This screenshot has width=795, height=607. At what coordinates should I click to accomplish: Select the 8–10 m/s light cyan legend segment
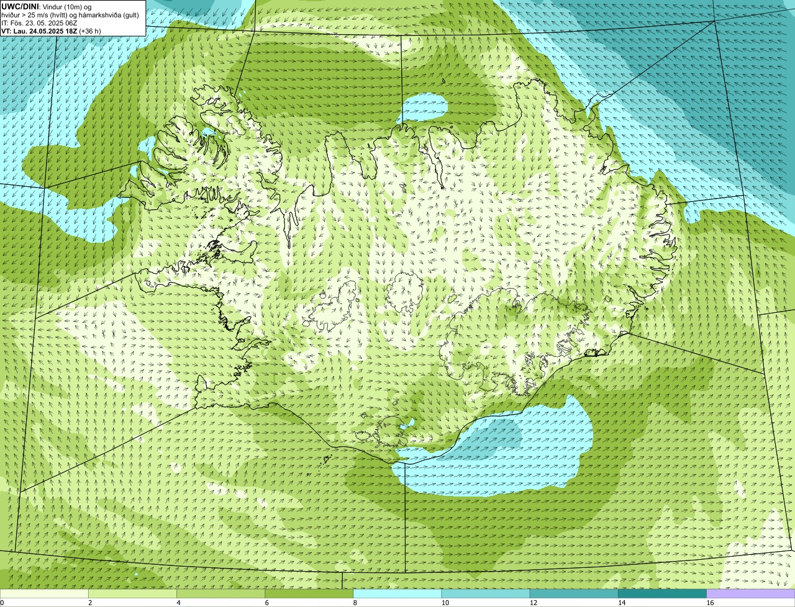pos(397,594)
